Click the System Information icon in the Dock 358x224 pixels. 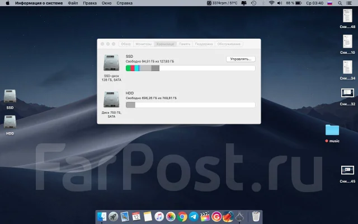pyautogui.click(x=239, y=217)
